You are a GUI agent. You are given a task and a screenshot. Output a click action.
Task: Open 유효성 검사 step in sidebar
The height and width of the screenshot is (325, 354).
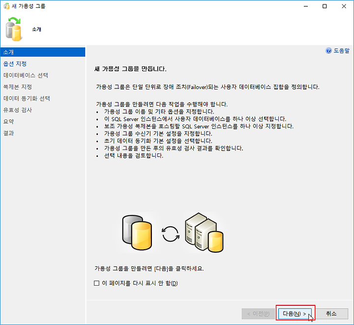click(x=18, y=110)
